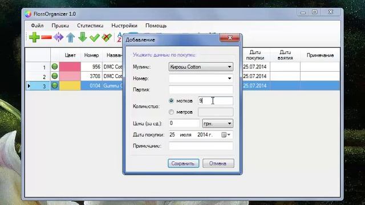Click the green plus add icon
Viewport: 365px width, 205px height.
pos(34,37)
